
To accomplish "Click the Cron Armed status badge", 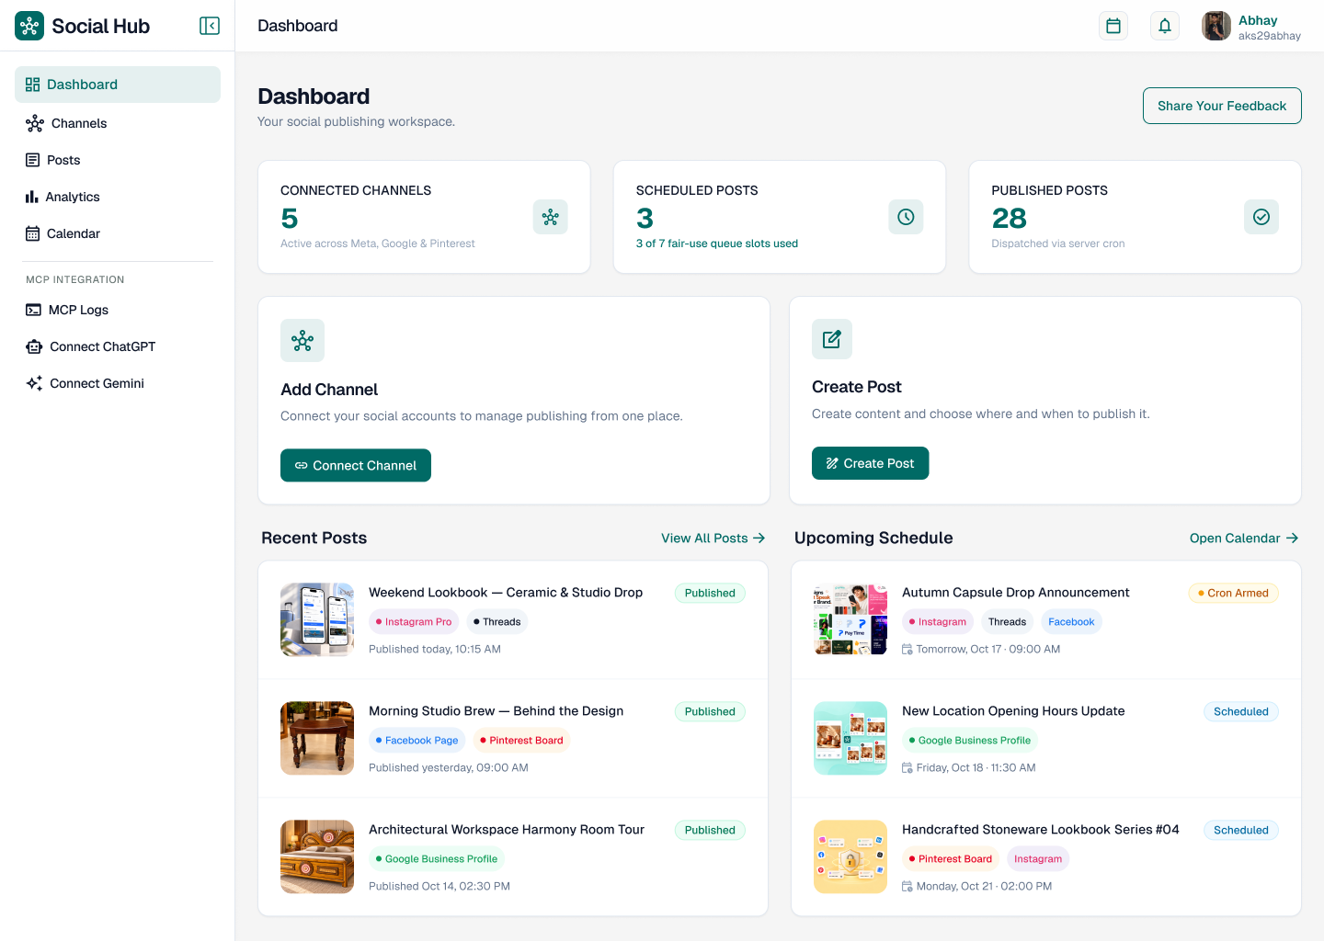I will coord(1233,593).
